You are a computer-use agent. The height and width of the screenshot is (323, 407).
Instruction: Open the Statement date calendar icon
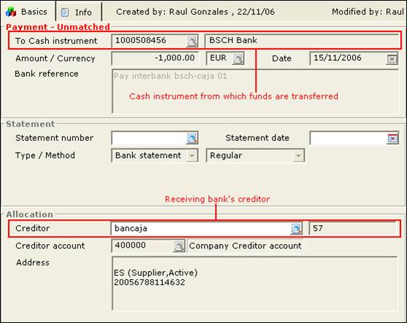(x=392, y=138)
